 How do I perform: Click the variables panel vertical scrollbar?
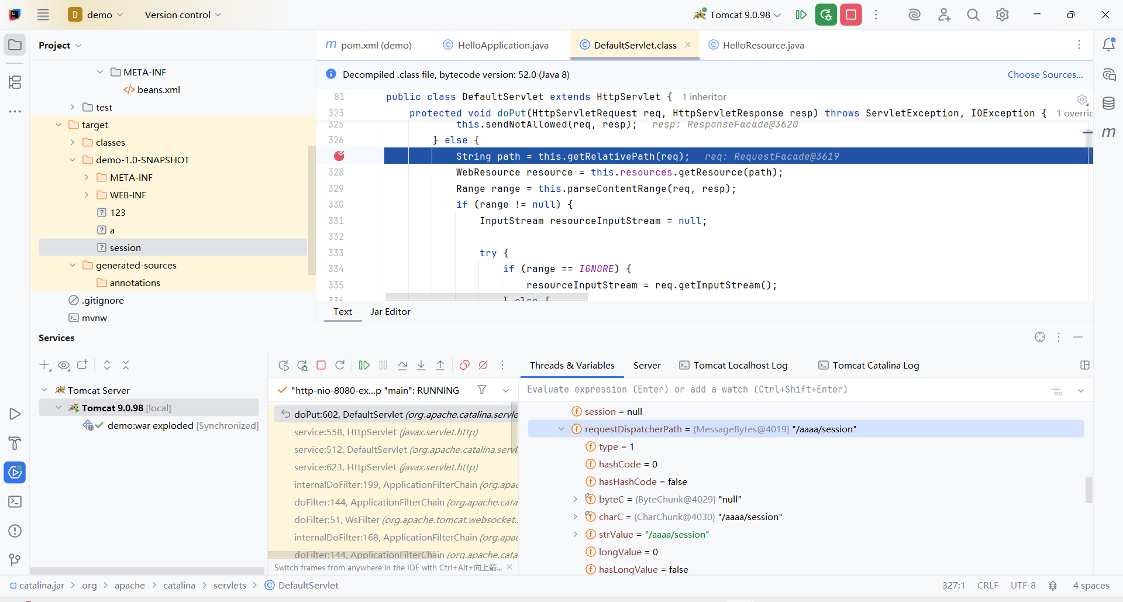pyautogui.click(x=1088, y=489)
